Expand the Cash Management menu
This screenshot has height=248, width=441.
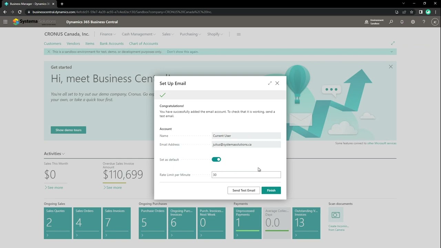(x=139, y=34)
